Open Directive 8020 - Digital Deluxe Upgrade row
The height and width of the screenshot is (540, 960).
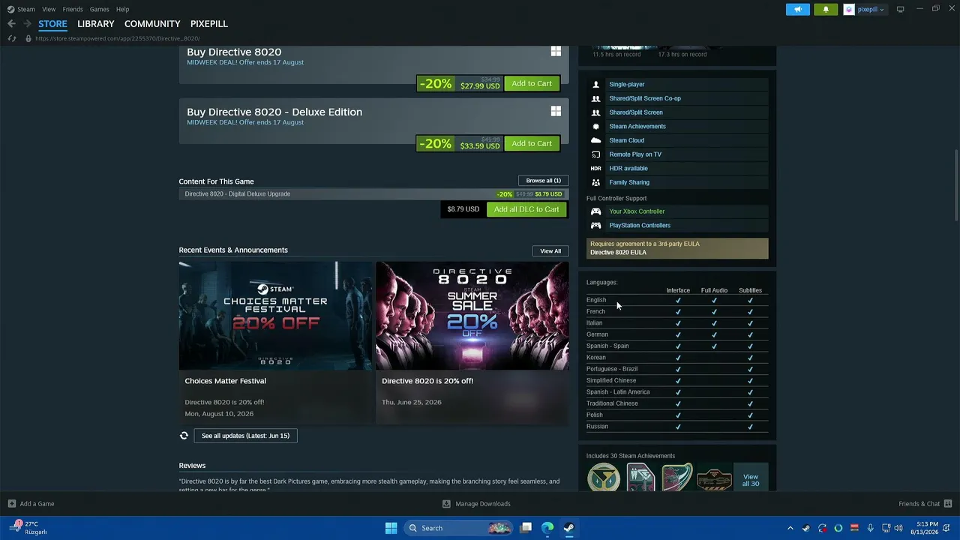373,193
